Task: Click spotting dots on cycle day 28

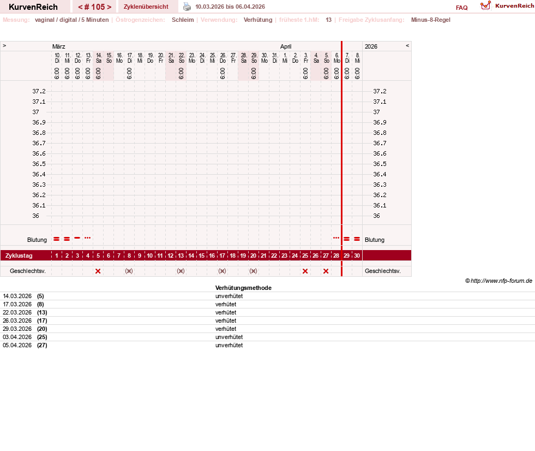Action: tap(336, 238)
